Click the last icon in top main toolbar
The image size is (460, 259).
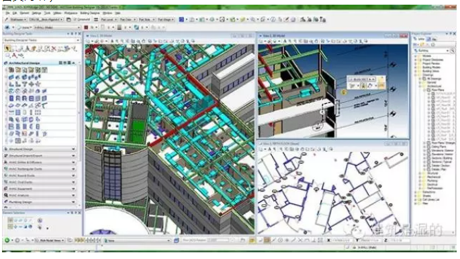coord(323,19)
